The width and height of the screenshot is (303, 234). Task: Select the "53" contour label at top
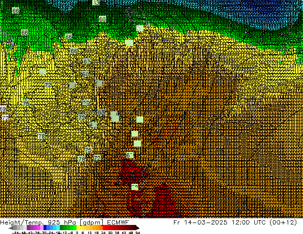pos(96,2)
